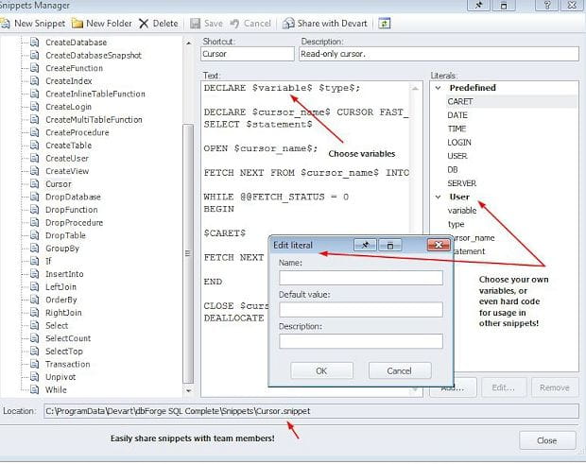Click the New Snippet toolbar button
This screenshot has height=464, width=586.
[x=33, y=23]
